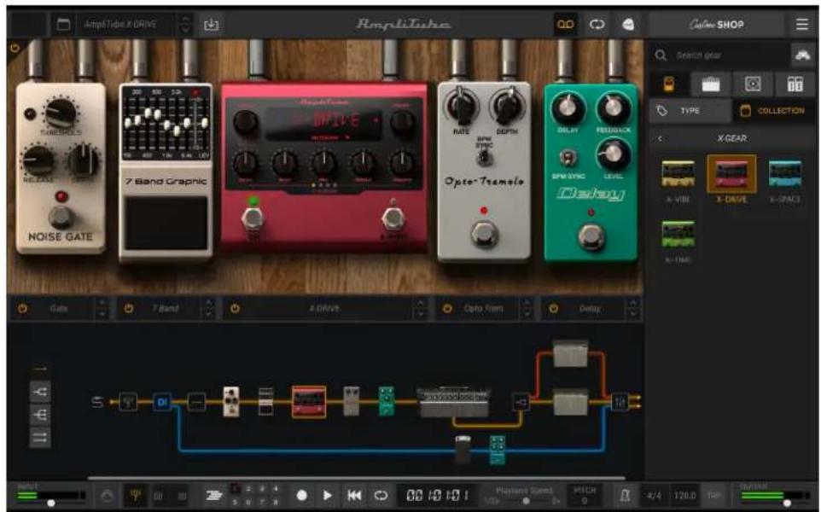Click the rewind to start button
821x512 pixels.
pos(354,495)
